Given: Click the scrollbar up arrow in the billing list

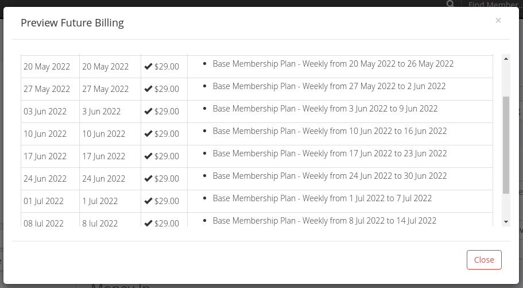Looking at the screenshot, I should pos(506,59).
